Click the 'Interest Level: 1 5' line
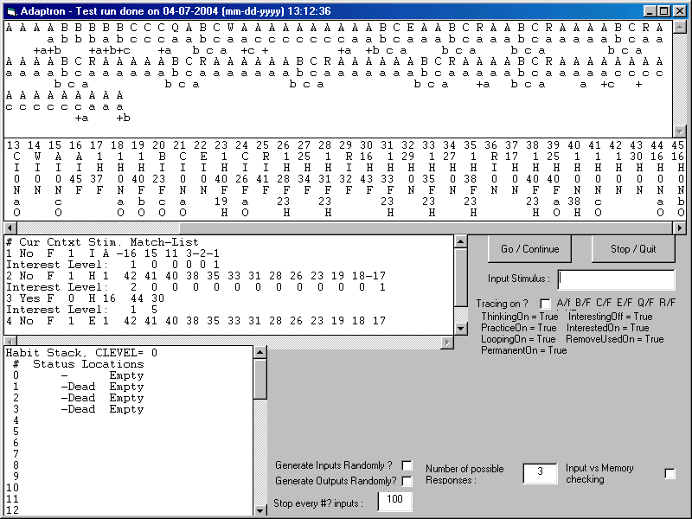This screenshot has width=692, height=519. tap(81, 310)
